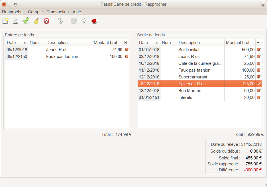Open the window menu at top-right of title bar

pyautogui.click(x=263, y=4)
